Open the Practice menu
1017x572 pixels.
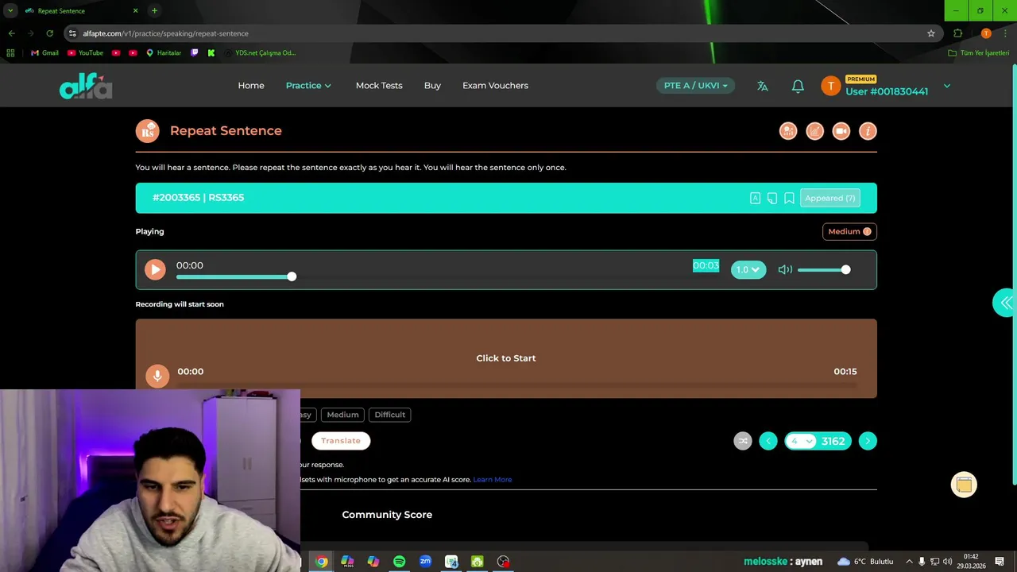[308, 85]
